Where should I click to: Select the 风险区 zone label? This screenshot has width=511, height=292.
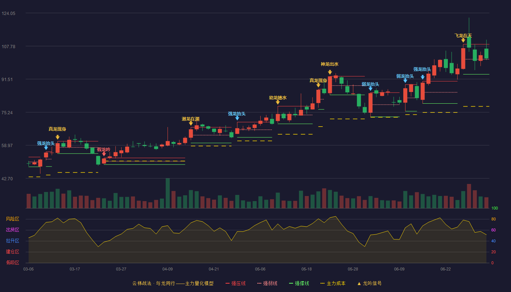point(12,219)
